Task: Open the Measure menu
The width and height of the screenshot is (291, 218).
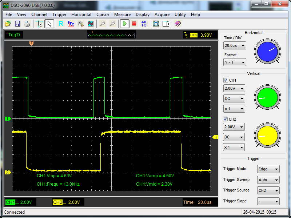Action: pos(122,15)
